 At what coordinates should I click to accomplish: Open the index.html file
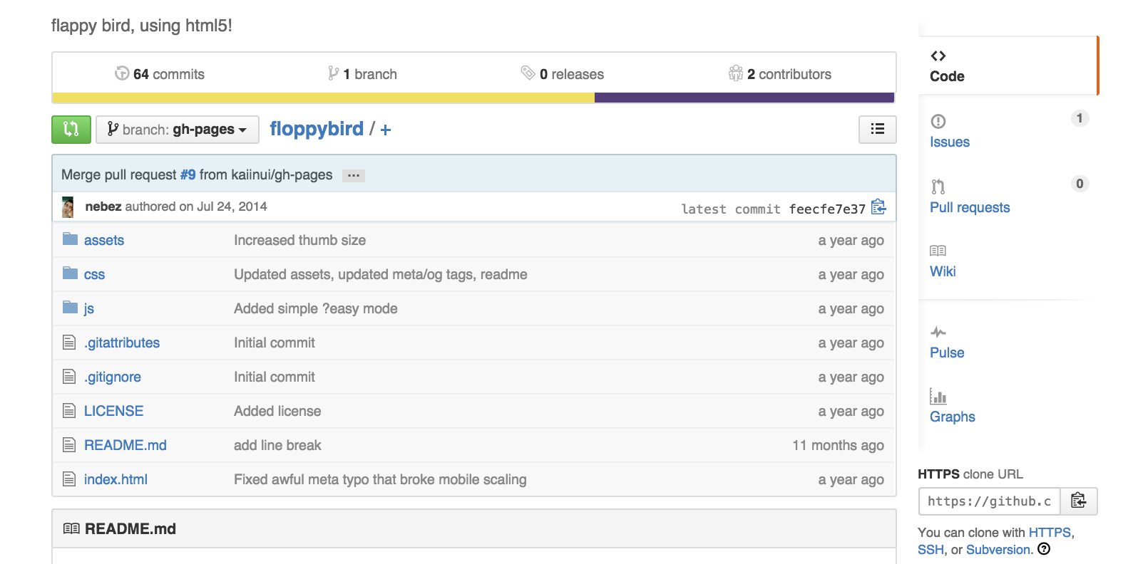tap(116, 479)
